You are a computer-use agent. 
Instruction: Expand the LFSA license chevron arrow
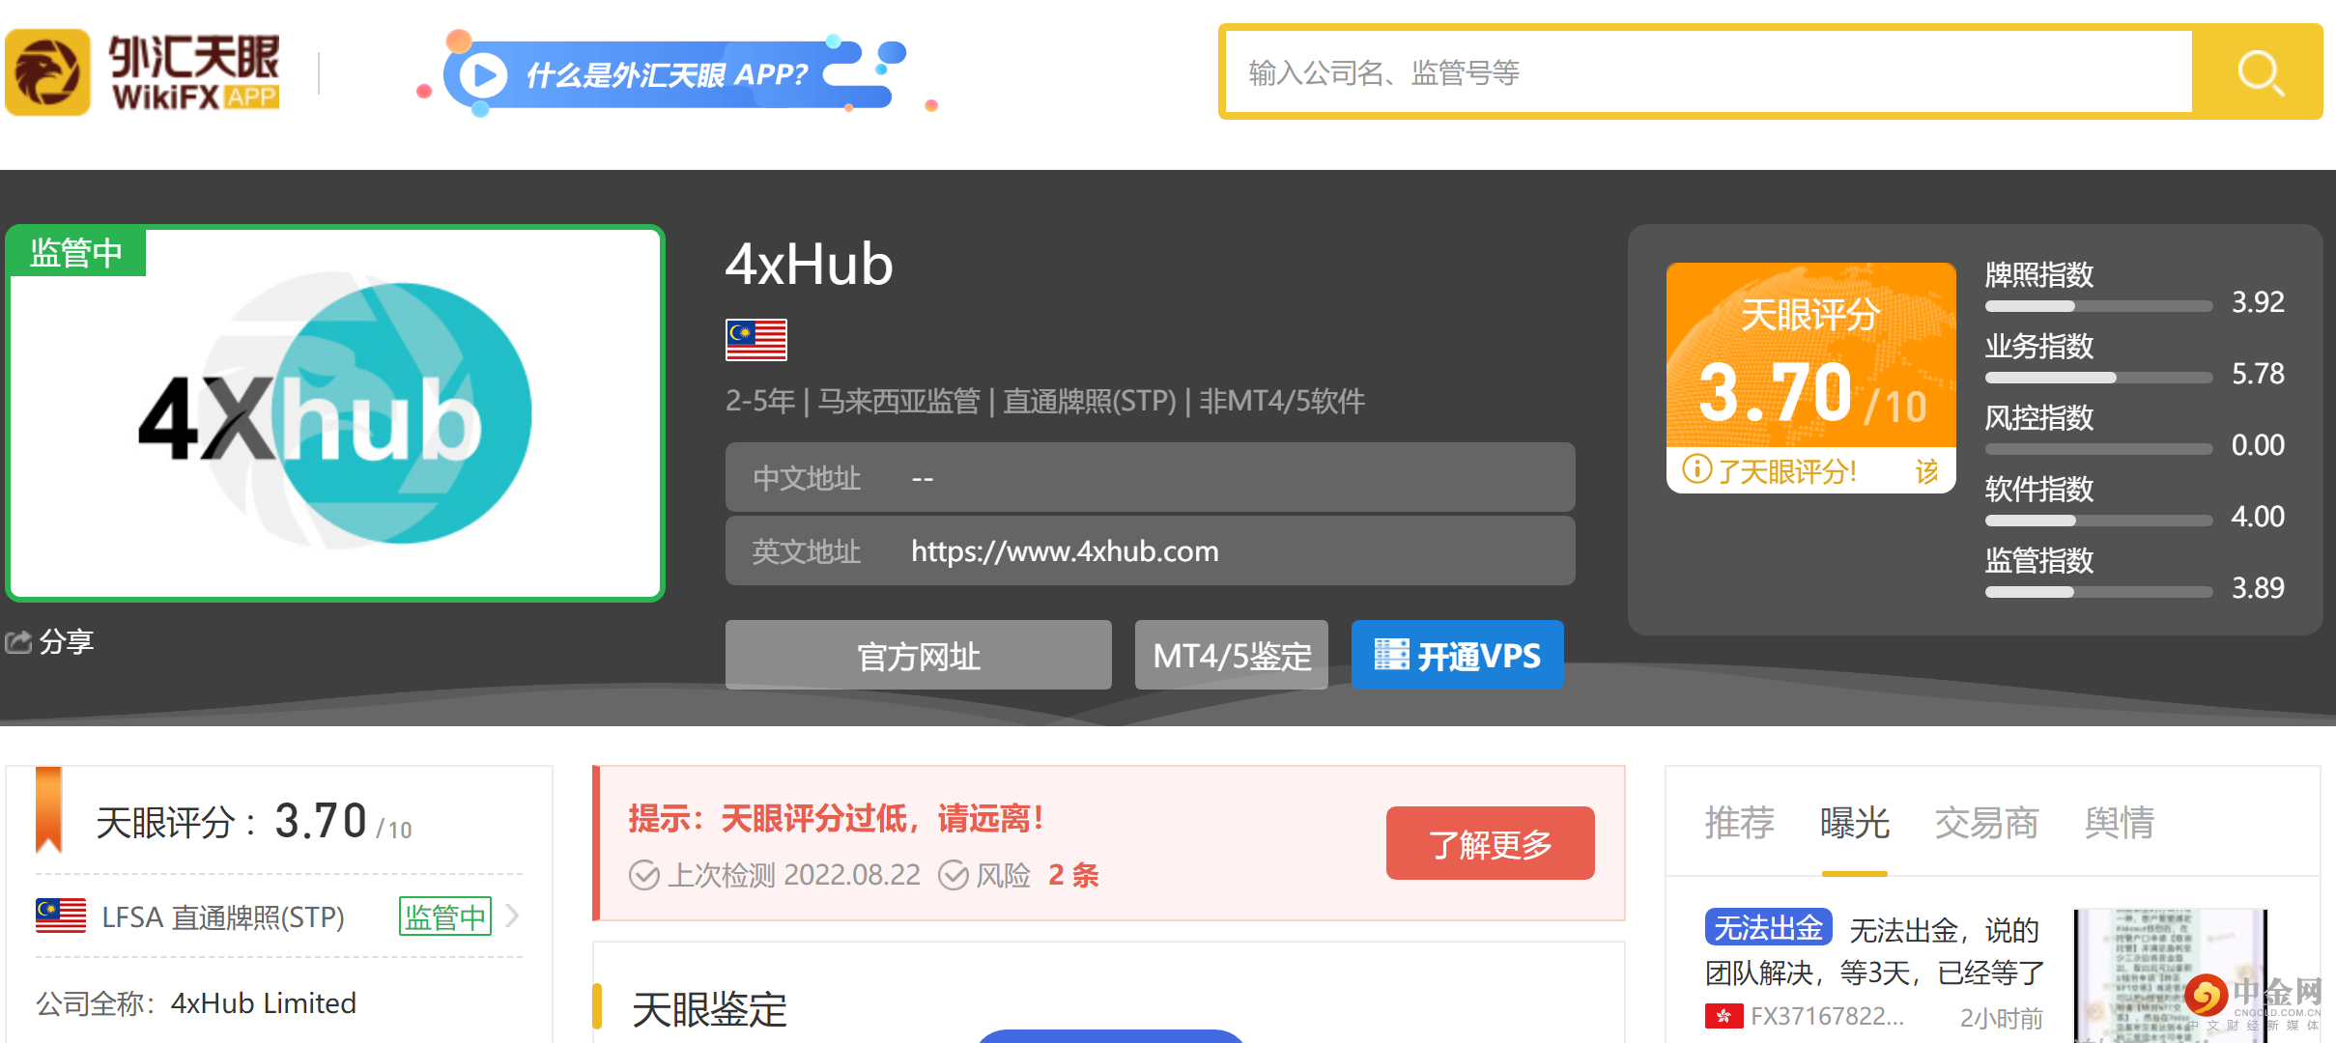[513, 916]
